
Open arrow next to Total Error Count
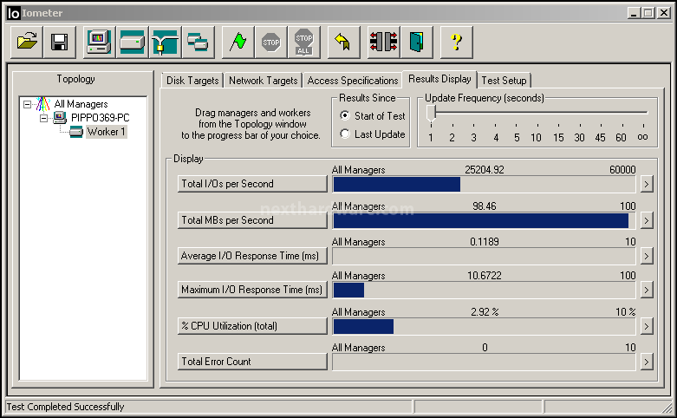pyautogui.click(x=647, y=362)
